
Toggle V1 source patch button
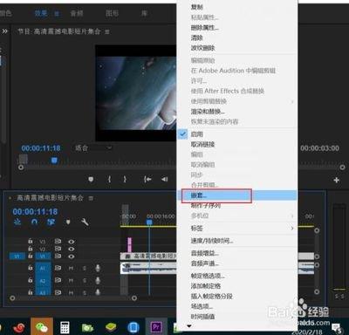pos(17,256)
